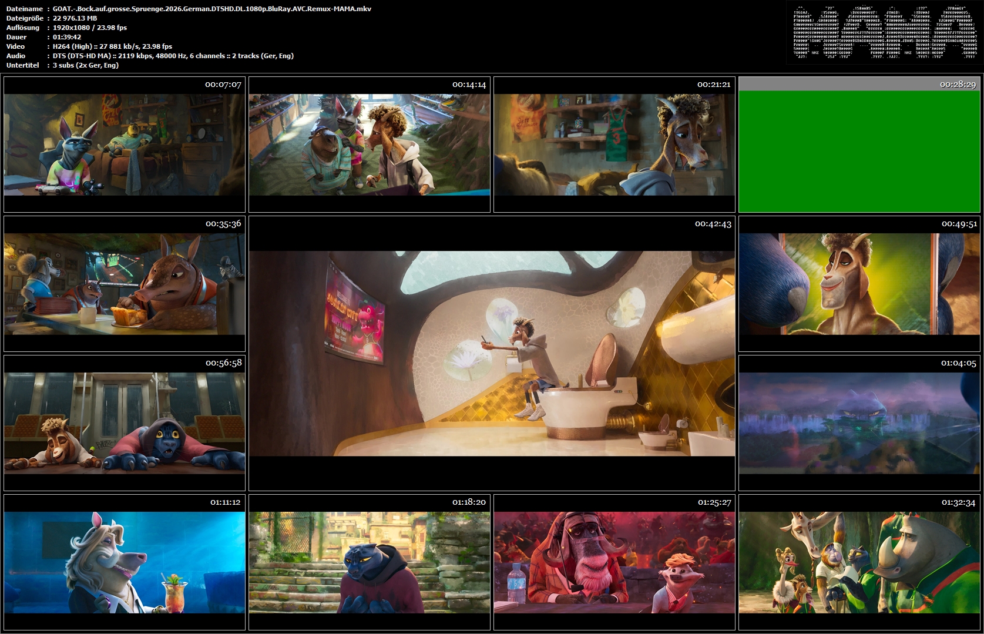This screenshot has height=634, width=984.
Task: Click the "Untertitel" field label
Action: click(23, 65)
